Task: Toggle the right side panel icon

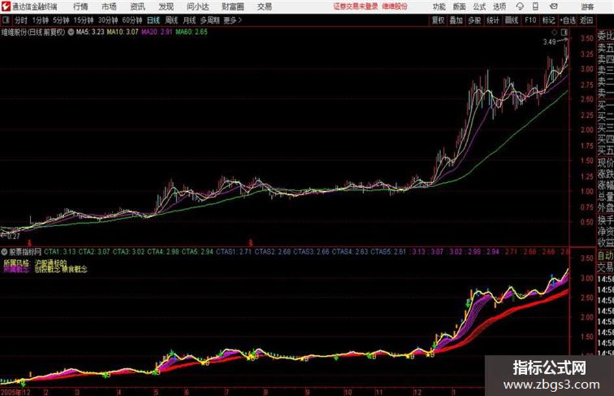Action: pos(564,32)
